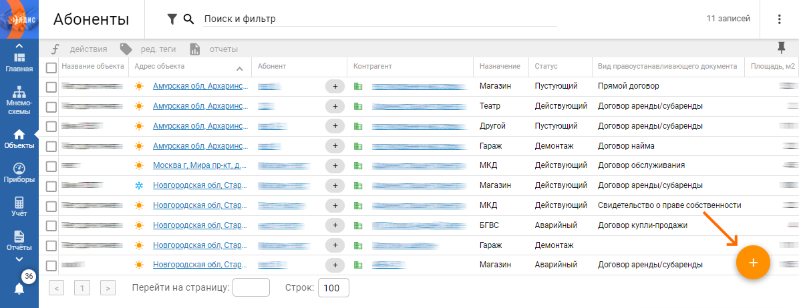Open действия menu in toolbar

[80, 49]
